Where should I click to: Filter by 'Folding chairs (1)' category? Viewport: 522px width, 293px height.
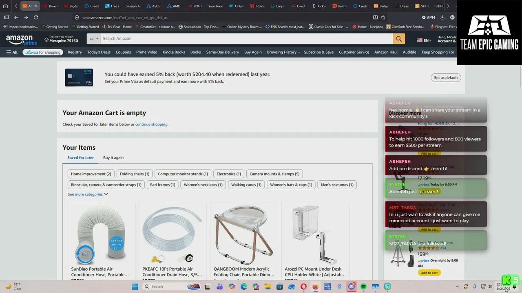(x=135, y=174)
